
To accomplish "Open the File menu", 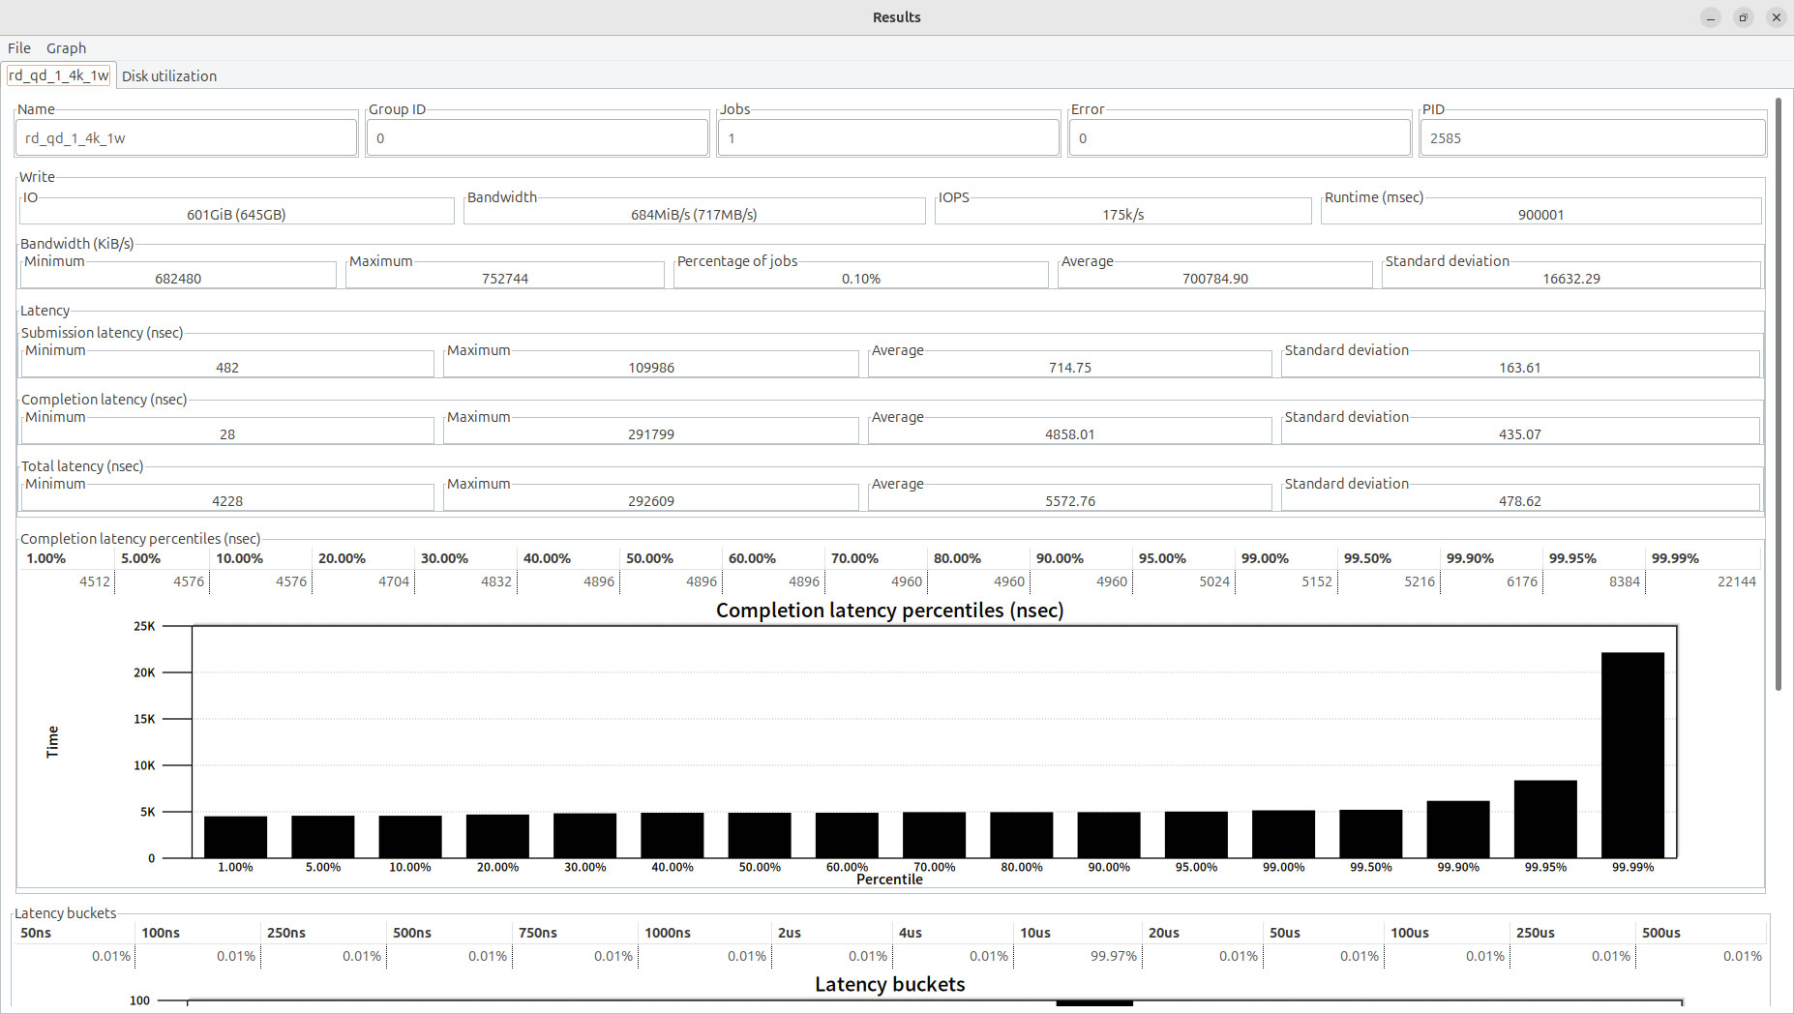I will point(19,48).
